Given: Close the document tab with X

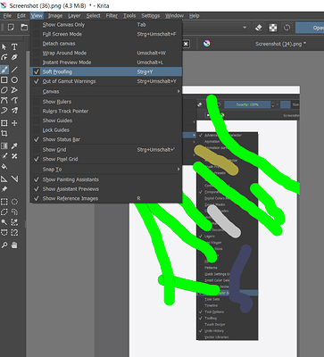Looking at the screenshot, I should point(186,44).
